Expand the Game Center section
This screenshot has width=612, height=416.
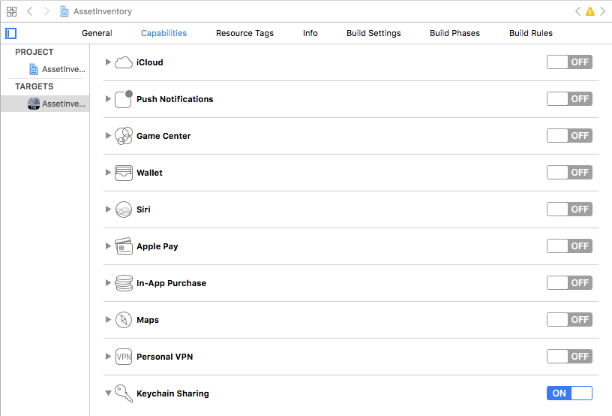click(108, 136)
